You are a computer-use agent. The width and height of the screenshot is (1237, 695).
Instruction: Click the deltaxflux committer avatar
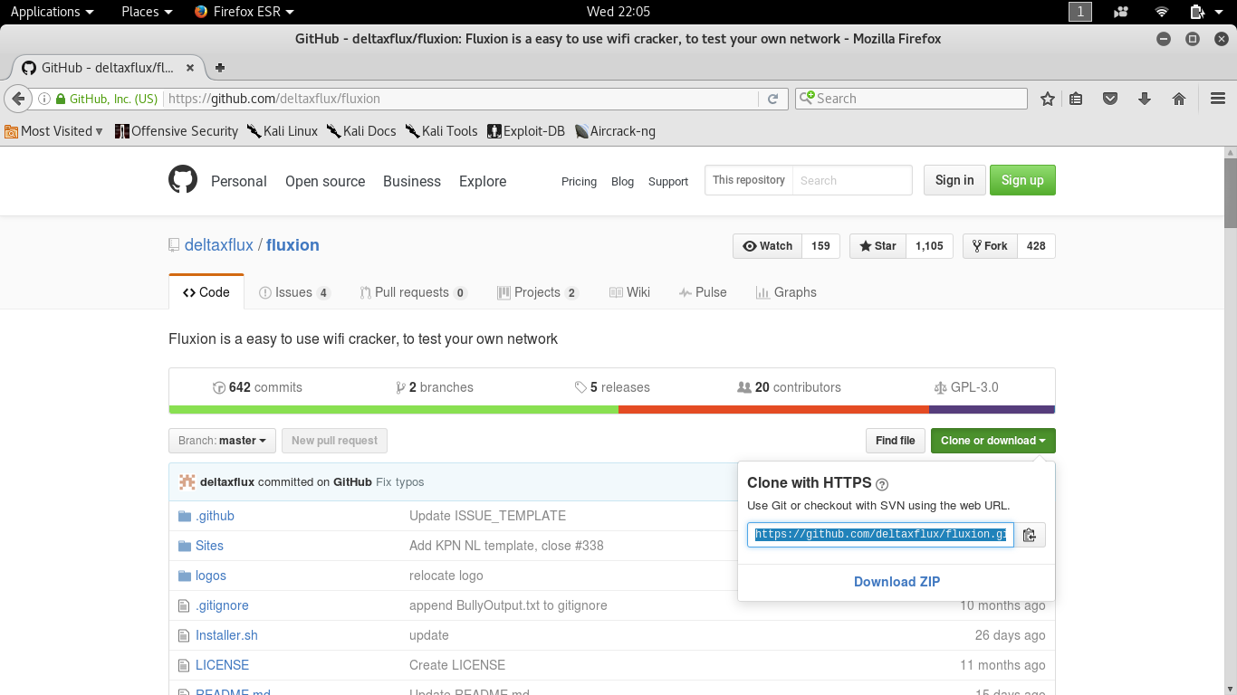click(x=187, y=481)
